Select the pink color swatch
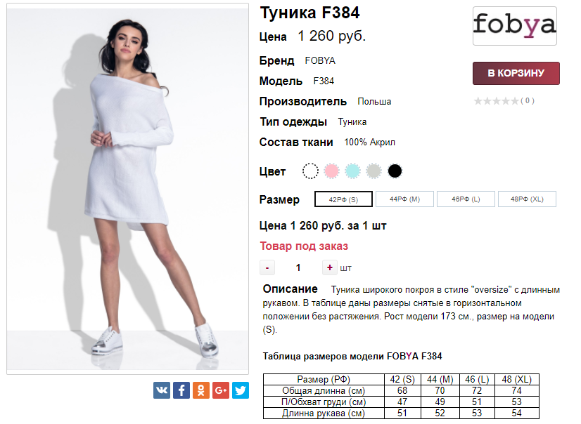The image size is (581, 424). [x=331, y=171]
